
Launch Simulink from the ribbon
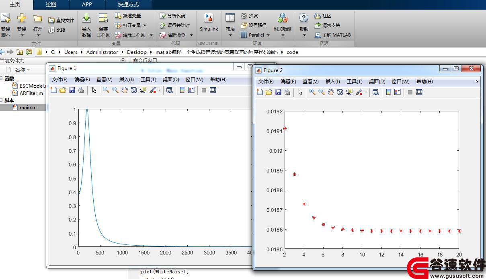209,23
